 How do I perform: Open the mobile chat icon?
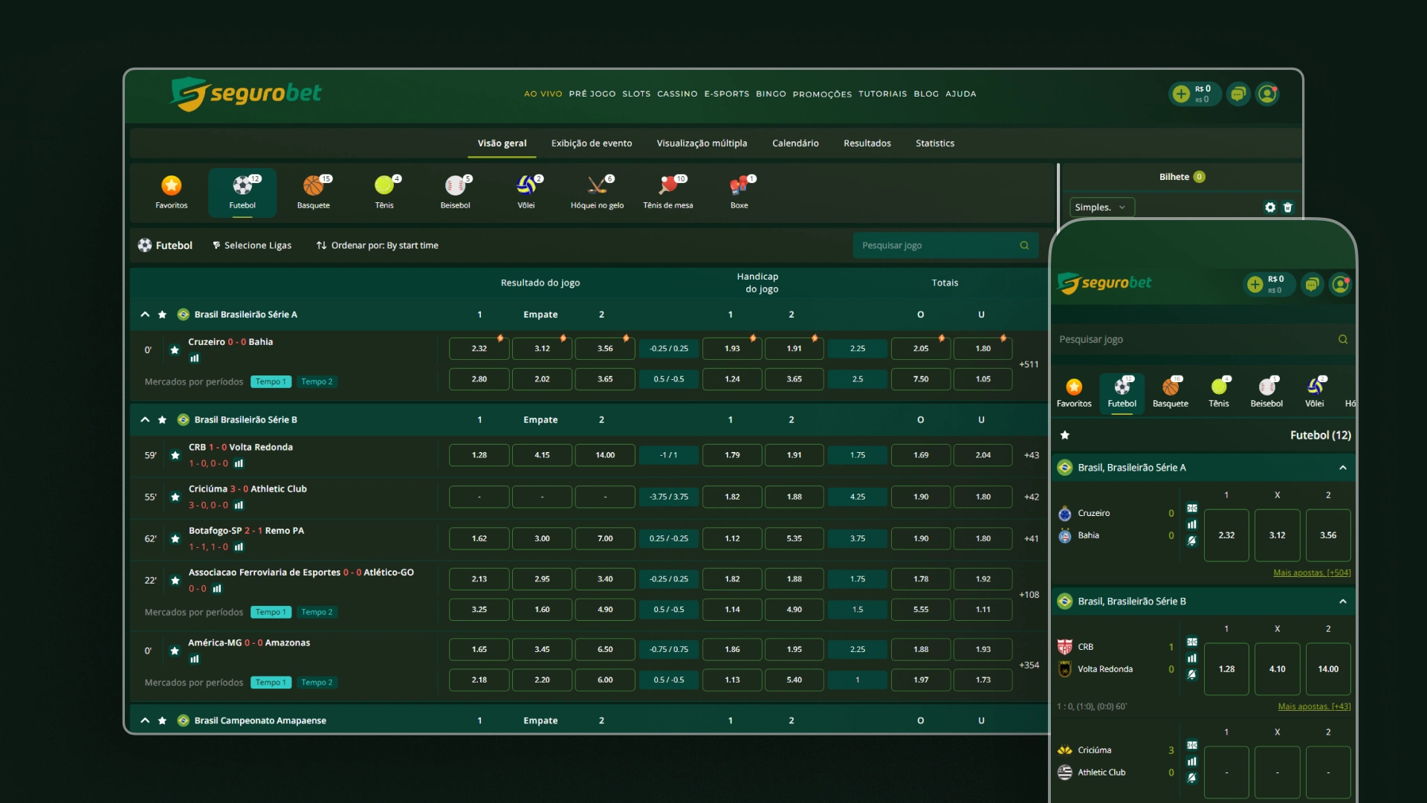pos(1313,284)
